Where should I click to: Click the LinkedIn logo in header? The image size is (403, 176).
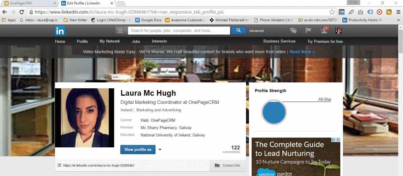point(60,30)
